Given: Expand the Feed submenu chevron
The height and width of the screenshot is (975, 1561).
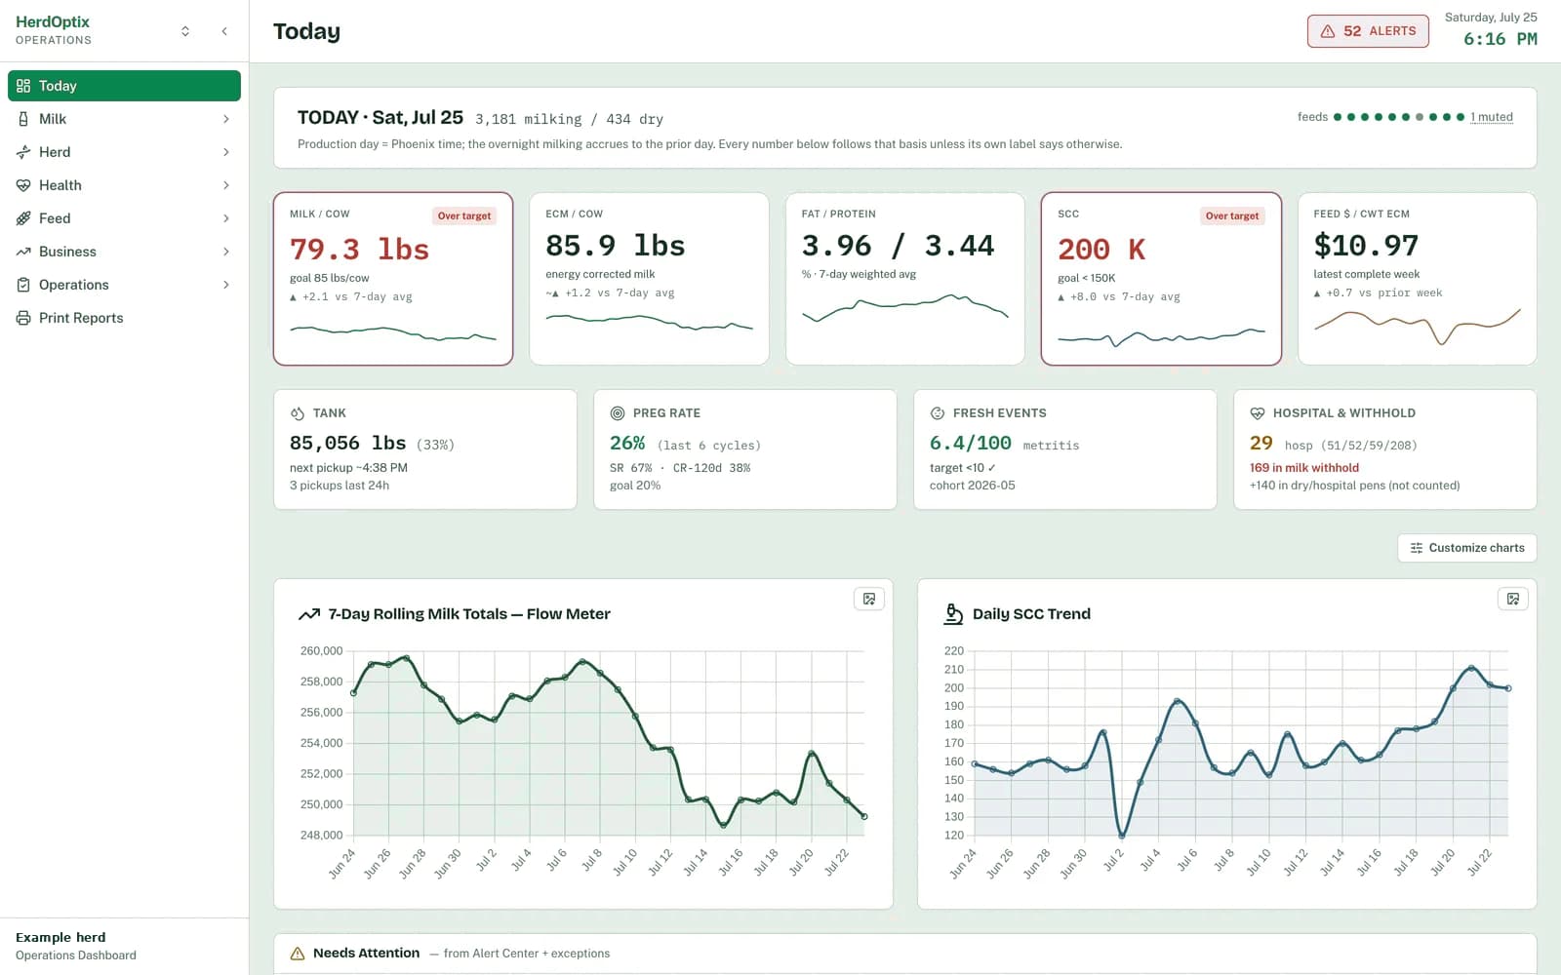Looking at the screenshot, I should 225,218.
